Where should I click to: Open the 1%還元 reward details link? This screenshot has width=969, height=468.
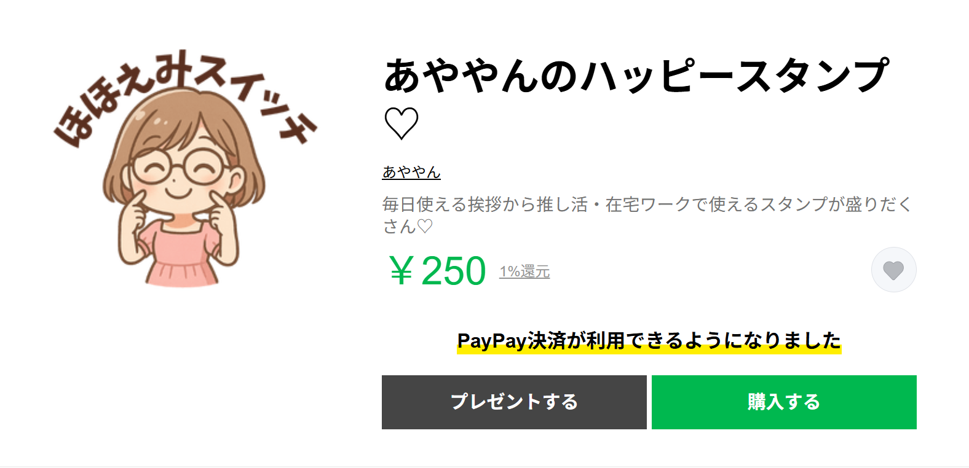point(524,271)
